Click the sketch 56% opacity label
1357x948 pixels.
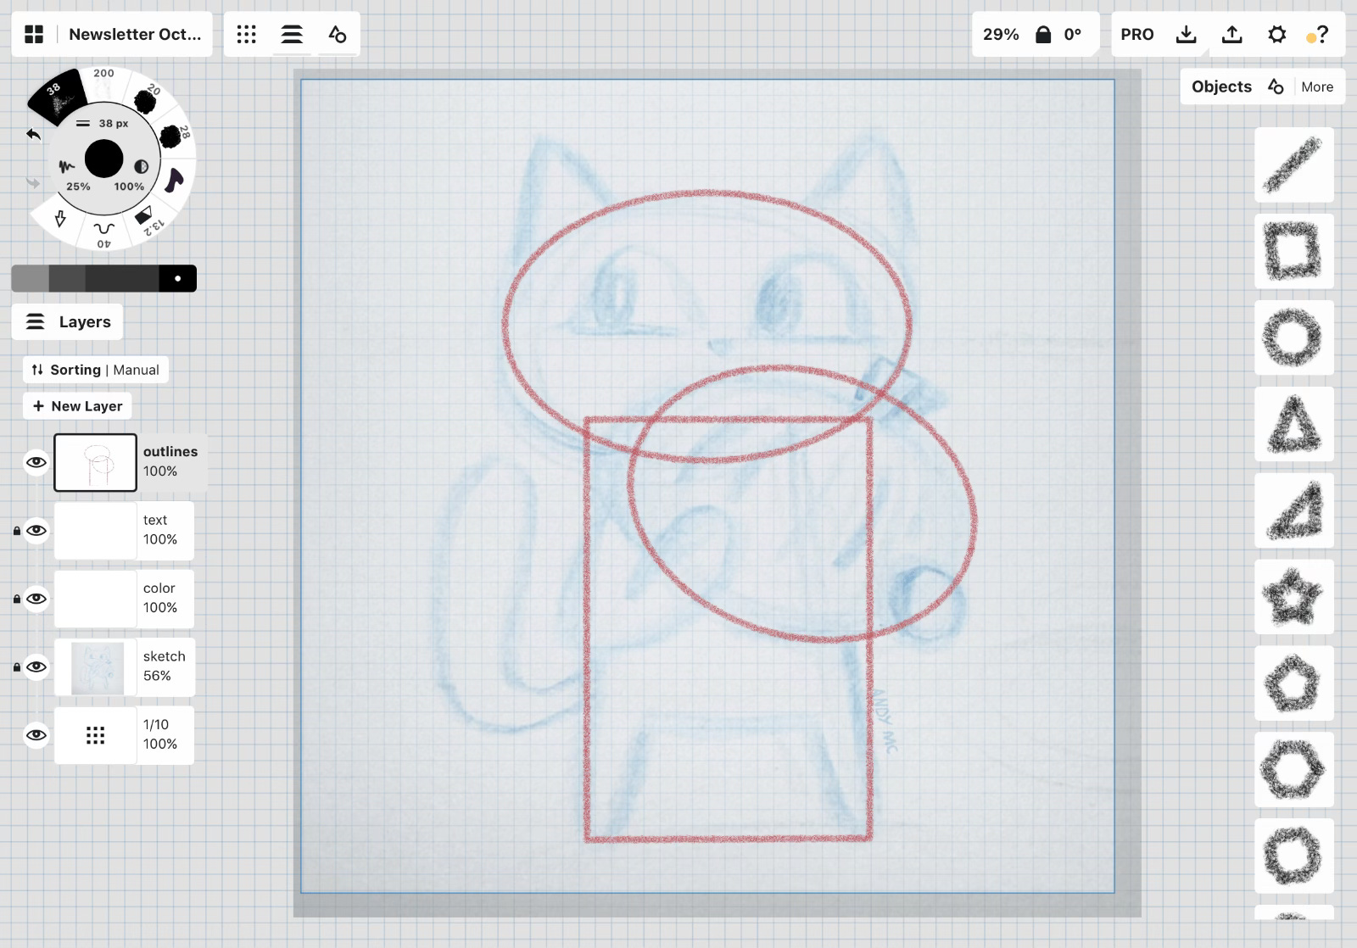[157, 675]
